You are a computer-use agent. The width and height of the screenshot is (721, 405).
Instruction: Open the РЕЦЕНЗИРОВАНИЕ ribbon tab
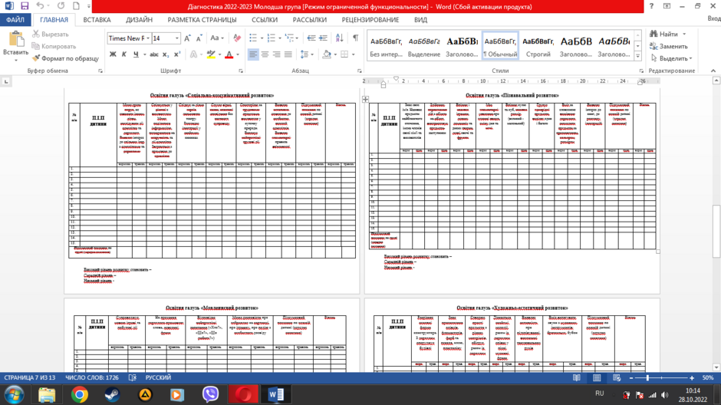coord(370,20)
